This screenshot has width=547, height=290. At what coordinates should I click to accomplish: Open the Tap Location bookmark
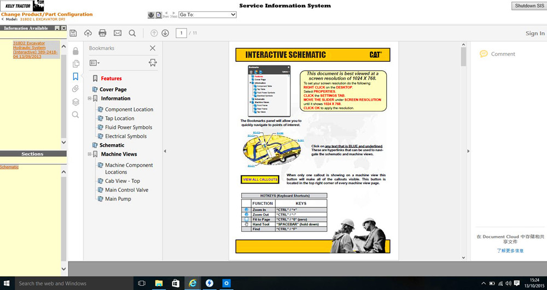[120, 119]
